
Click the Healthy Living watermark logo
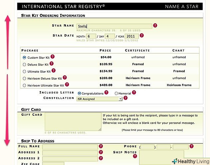[x=190, y=161]
